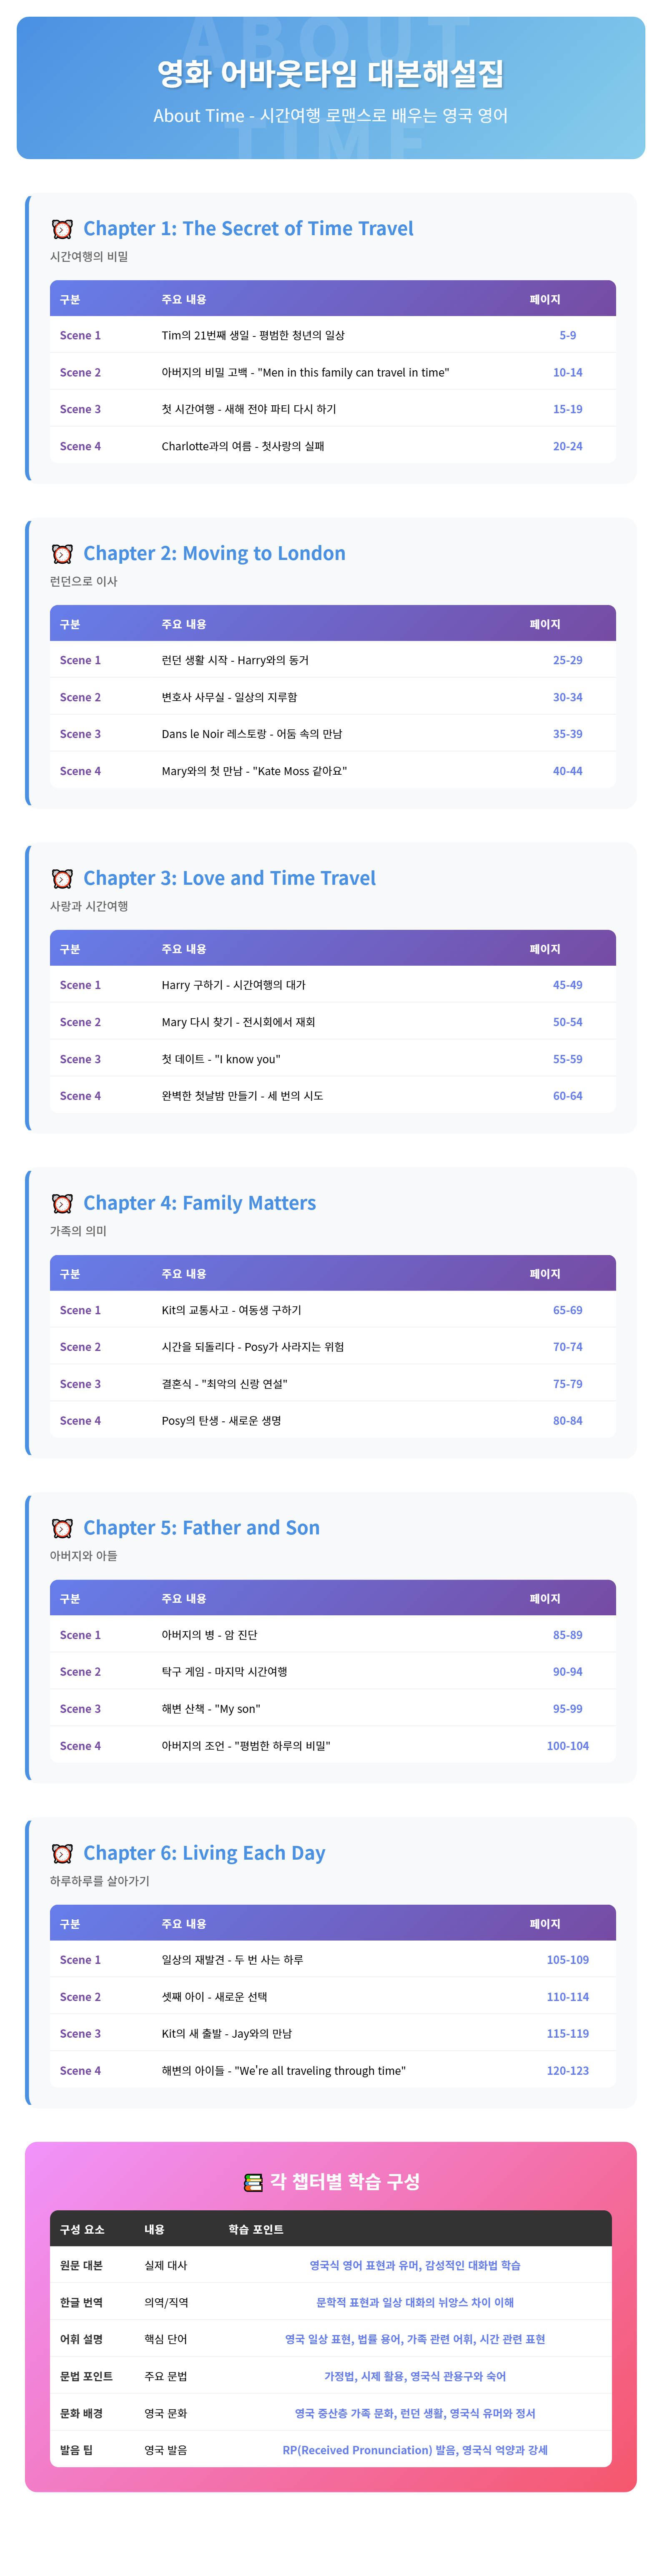Click the alarm clock icon beside Chapter 2
Image resolution: width=662 pixels, height=2576 pixels.
62,554
